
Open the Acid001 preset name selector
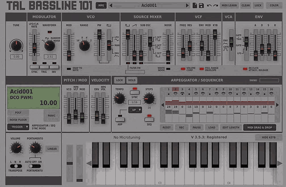click(149, 5)
